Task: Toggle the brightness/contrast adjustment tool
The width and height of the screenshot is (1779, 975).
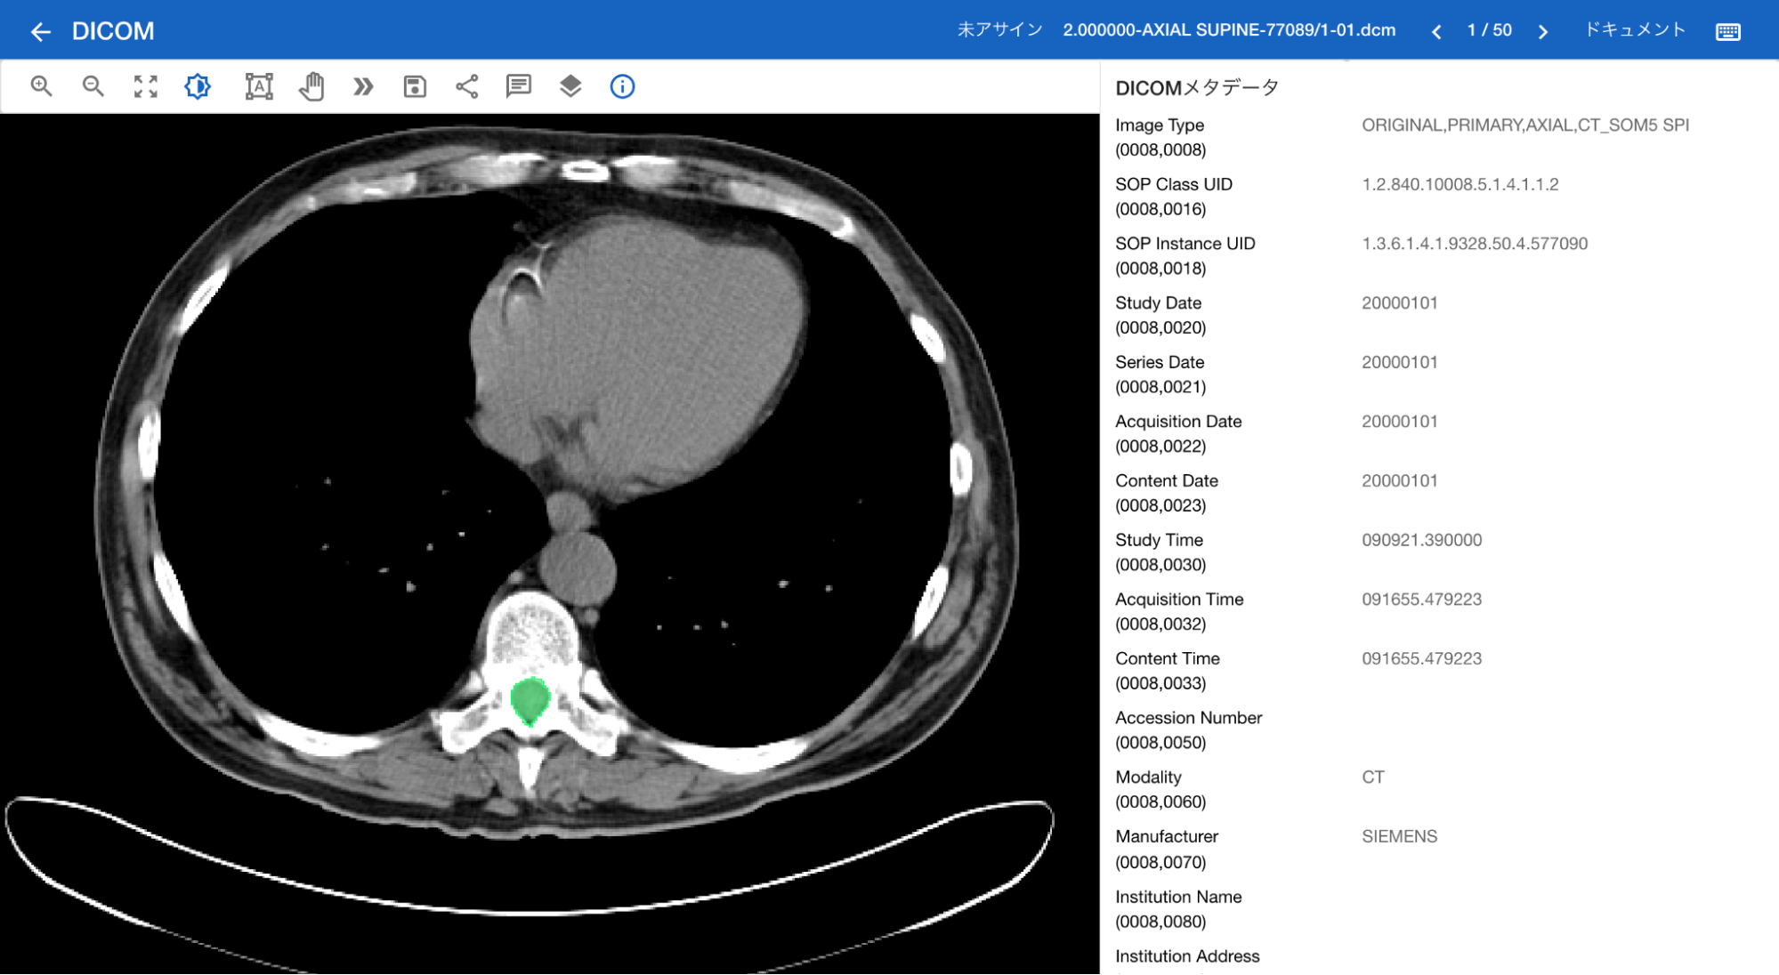Action: pos(198,86)
